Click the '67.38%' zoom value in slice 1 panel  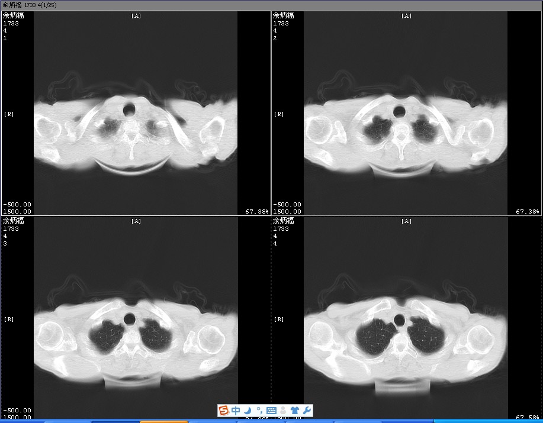coord(257,211)
